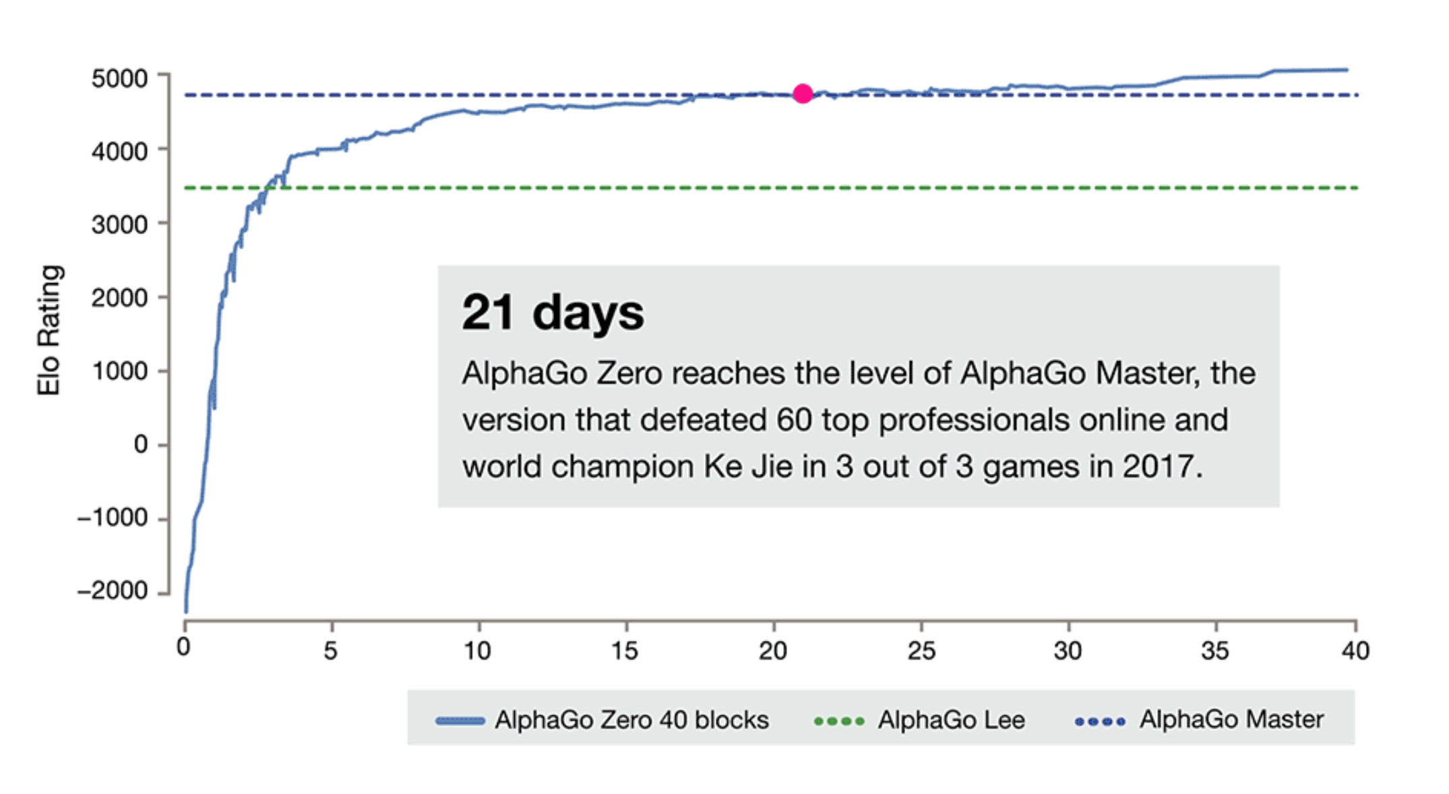
Task: Click the blue AlphaGo Master legend dots
Action: 1100,721
